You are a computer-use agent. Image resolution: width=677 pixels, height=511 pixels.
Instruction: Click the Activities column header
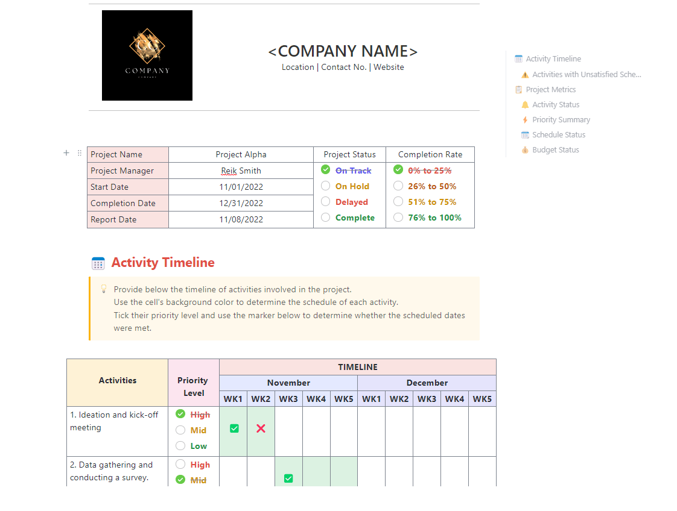click(x=118, y=383)
